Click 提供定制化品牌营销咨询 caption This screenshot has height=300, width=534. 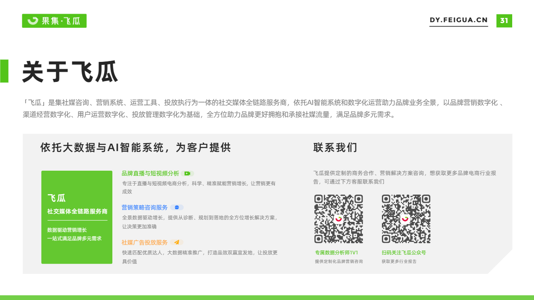[339, 261]
